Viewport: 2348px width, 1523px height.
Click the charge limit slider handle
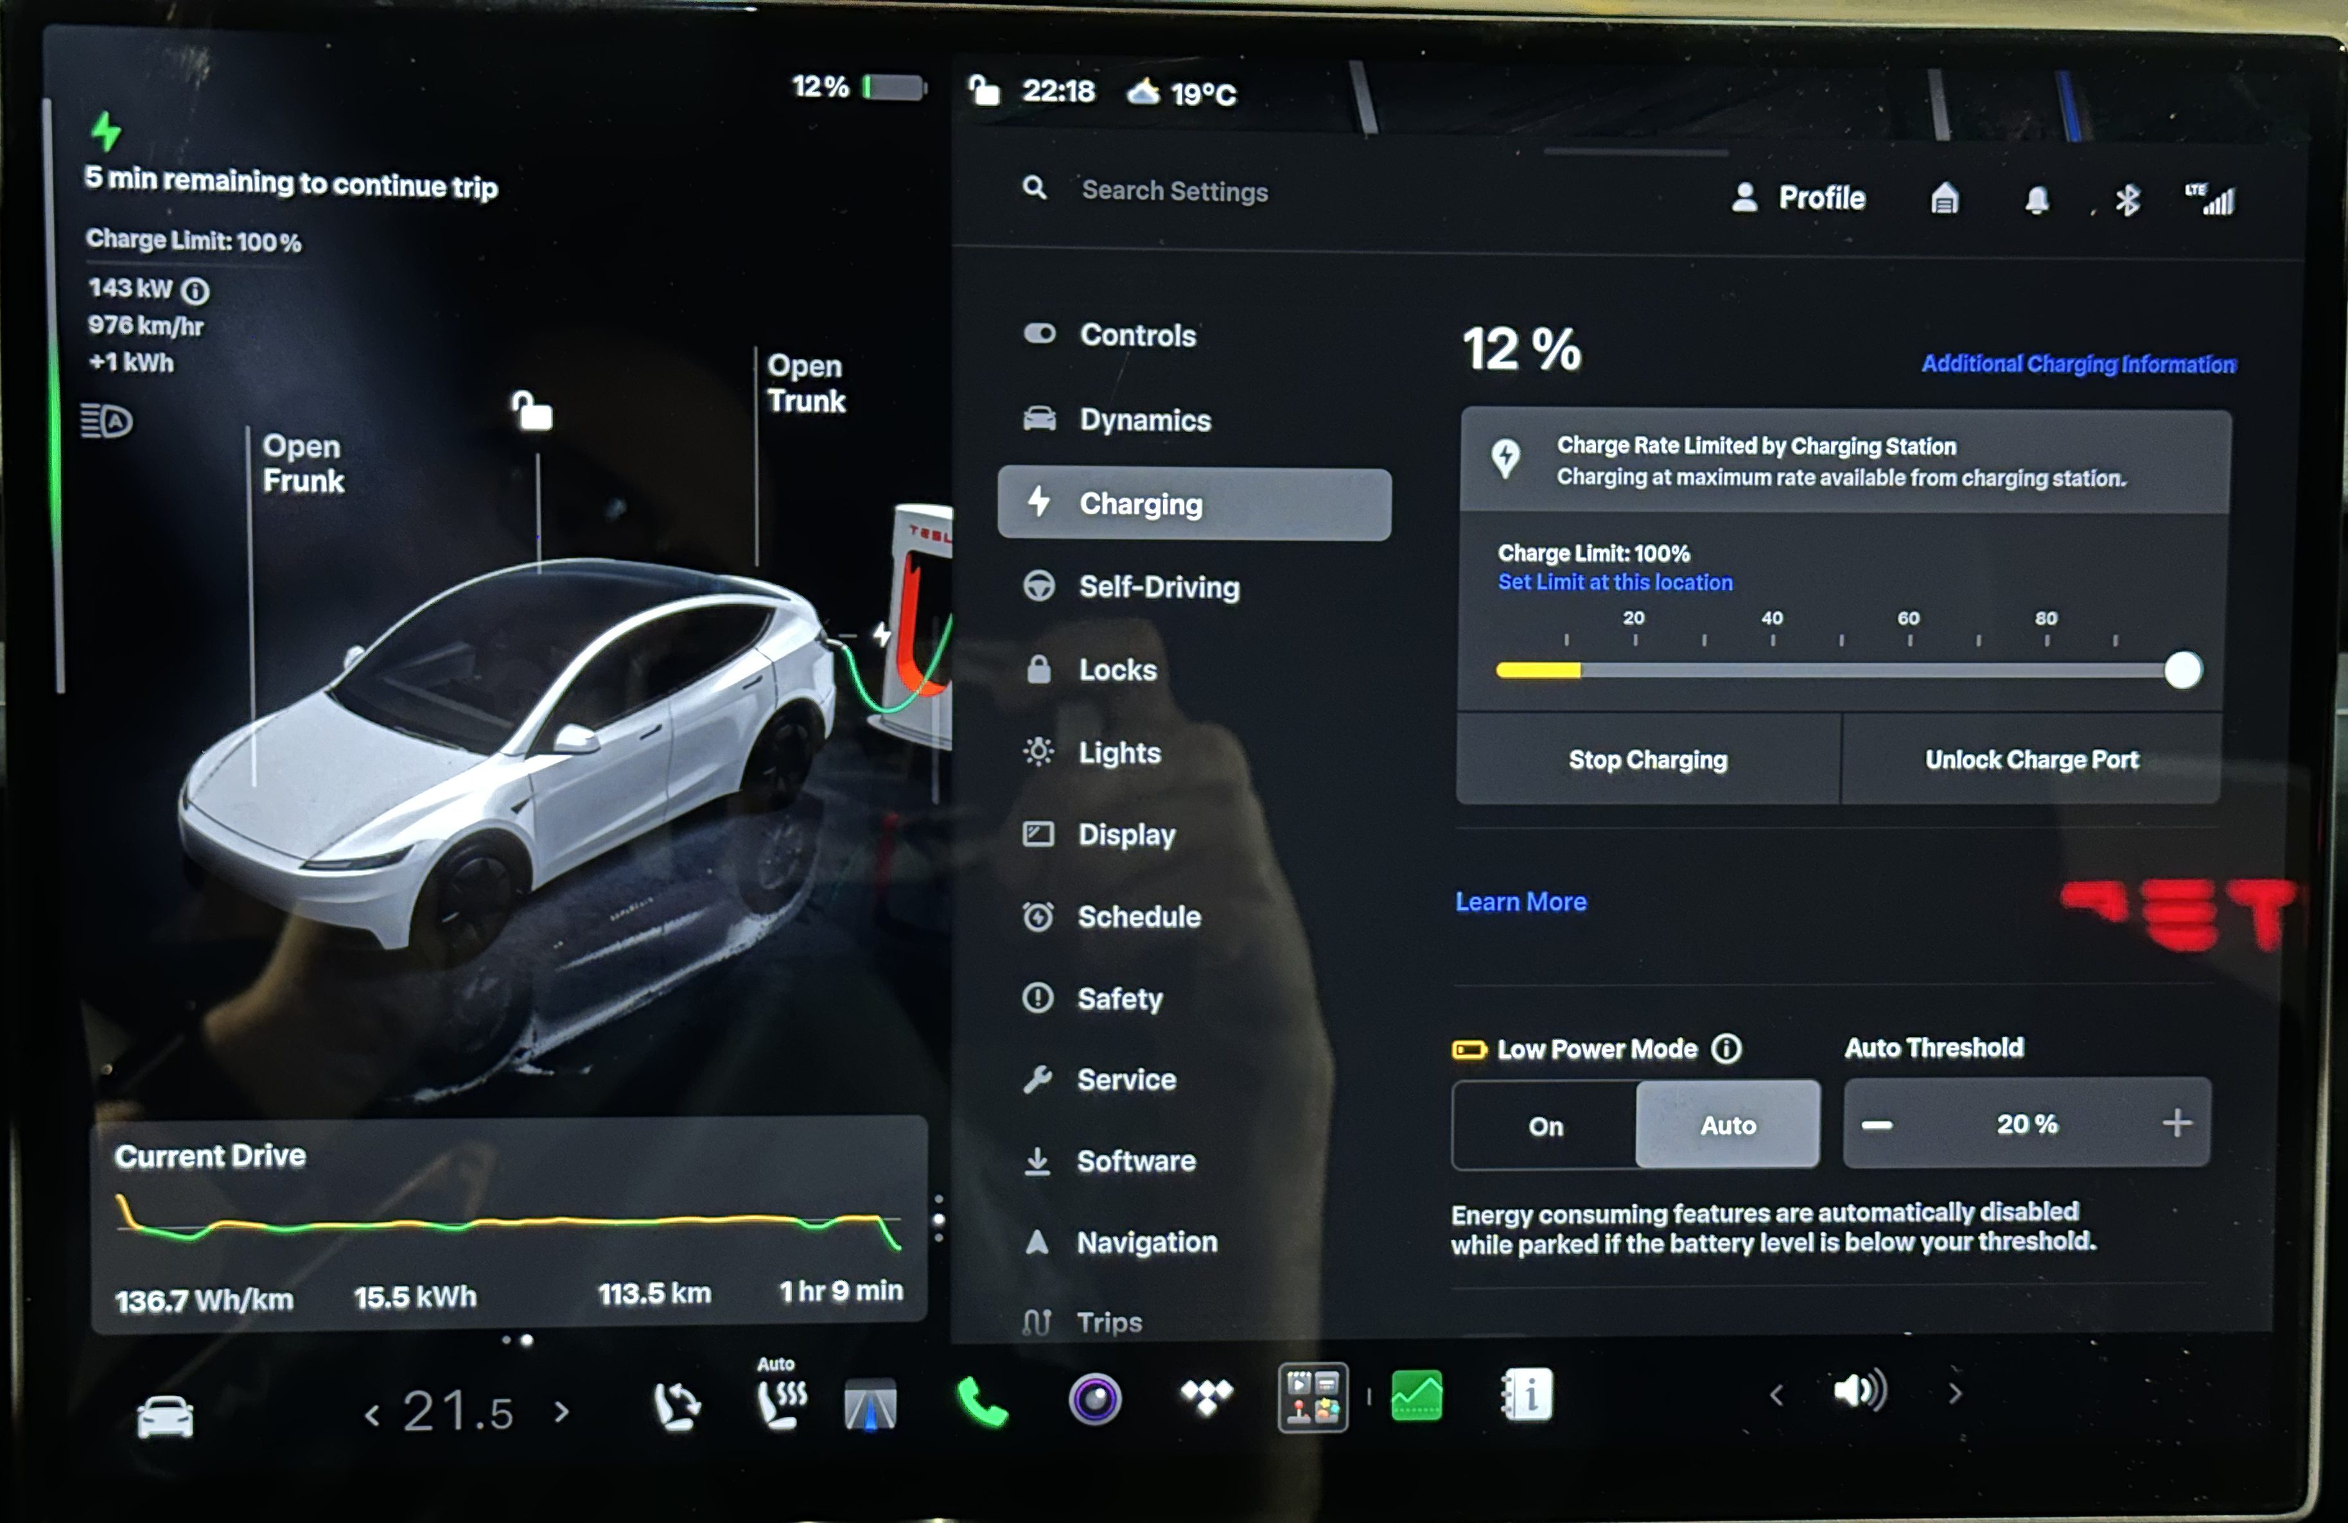pos(2182,671)
